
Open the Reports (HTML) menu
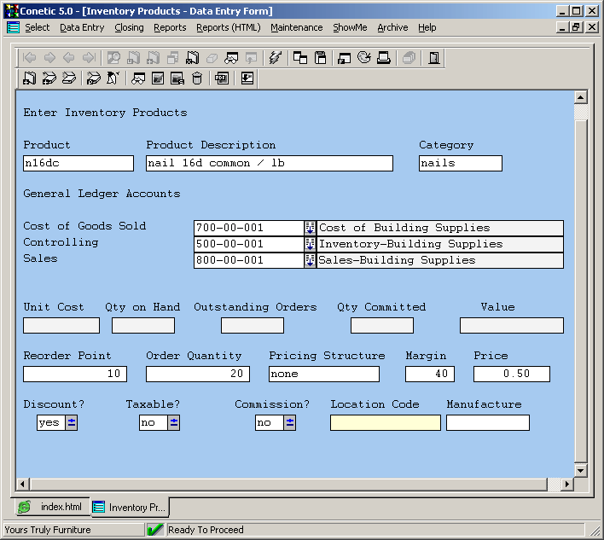[228, 27]
